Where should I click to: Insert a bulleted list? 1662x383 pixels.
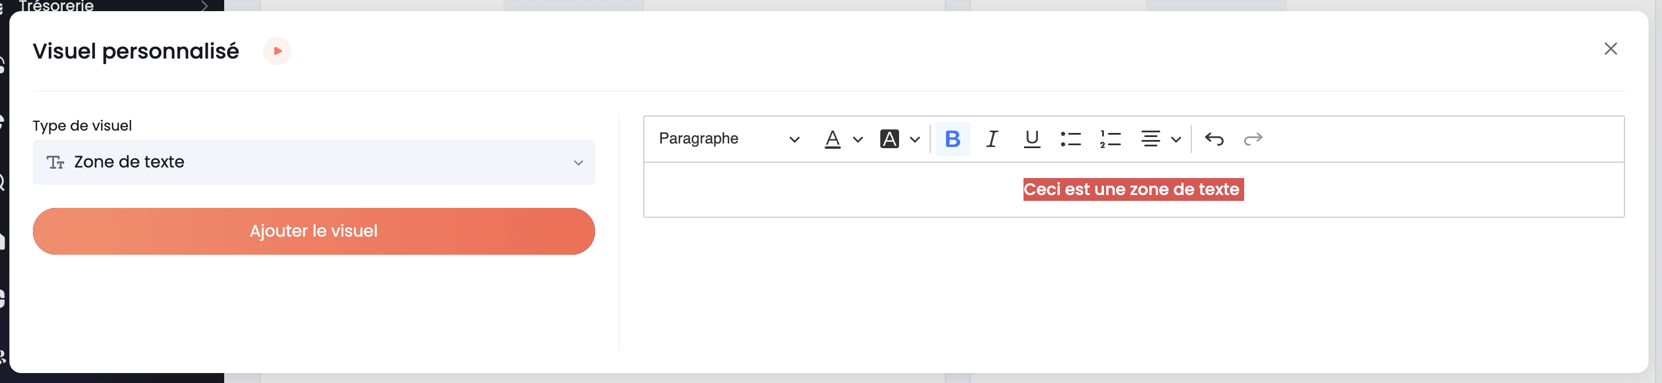click(1071, 139)
